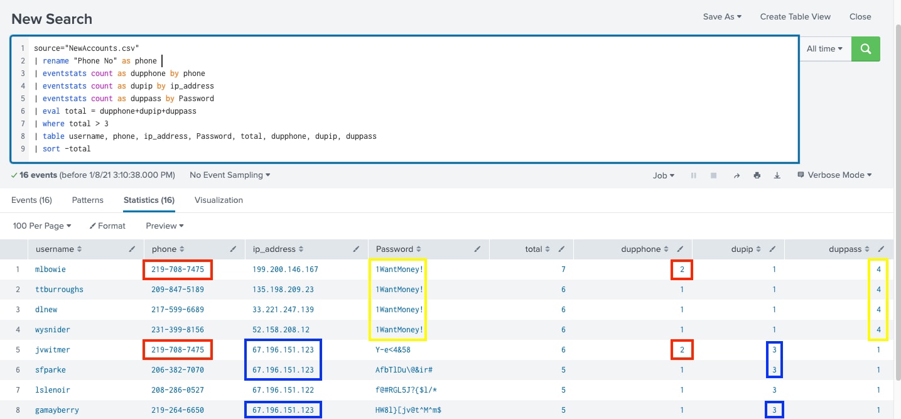Click phone number 206-382-7070
The width and height of the screenshot is (901, 419).
[178, 370]
